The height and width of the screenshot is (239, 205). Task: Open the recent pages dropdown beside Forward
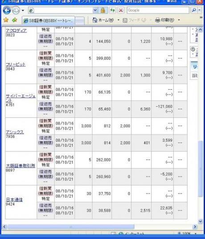click(x=23, y=11)
